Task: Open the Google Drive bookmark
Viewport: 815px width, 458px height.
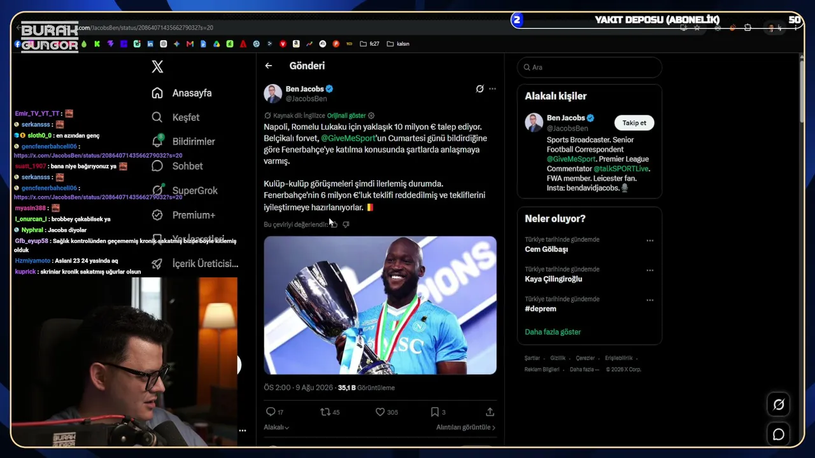Action: (x=216, y=44)
